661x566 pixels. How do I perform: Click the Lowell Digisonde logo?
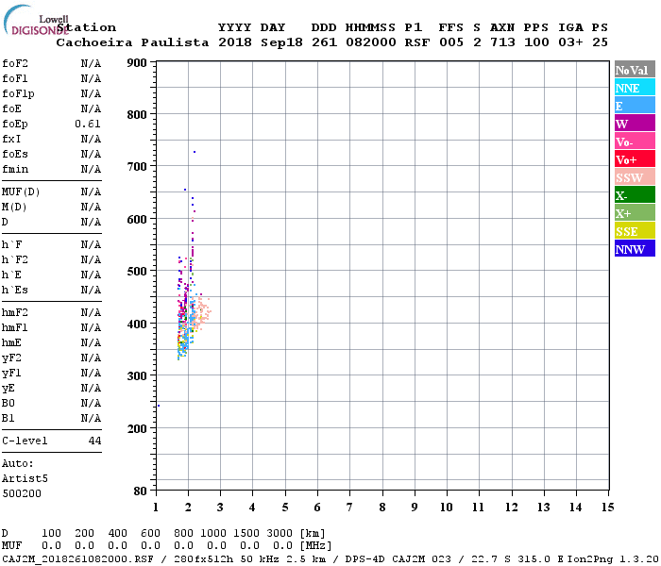tap(36, 21)
